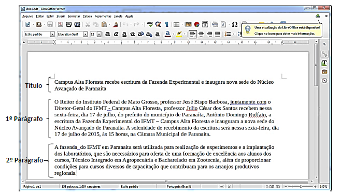340x194 pixels.
Task: Open the Editar menu
Action: (x=40, y=16)
